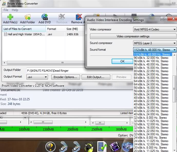The width and height of the screenshot is (177, 152).
Task: Select 80 kBit/s, 16.000 Hz, Stereo
Action: tap(153, 68)
